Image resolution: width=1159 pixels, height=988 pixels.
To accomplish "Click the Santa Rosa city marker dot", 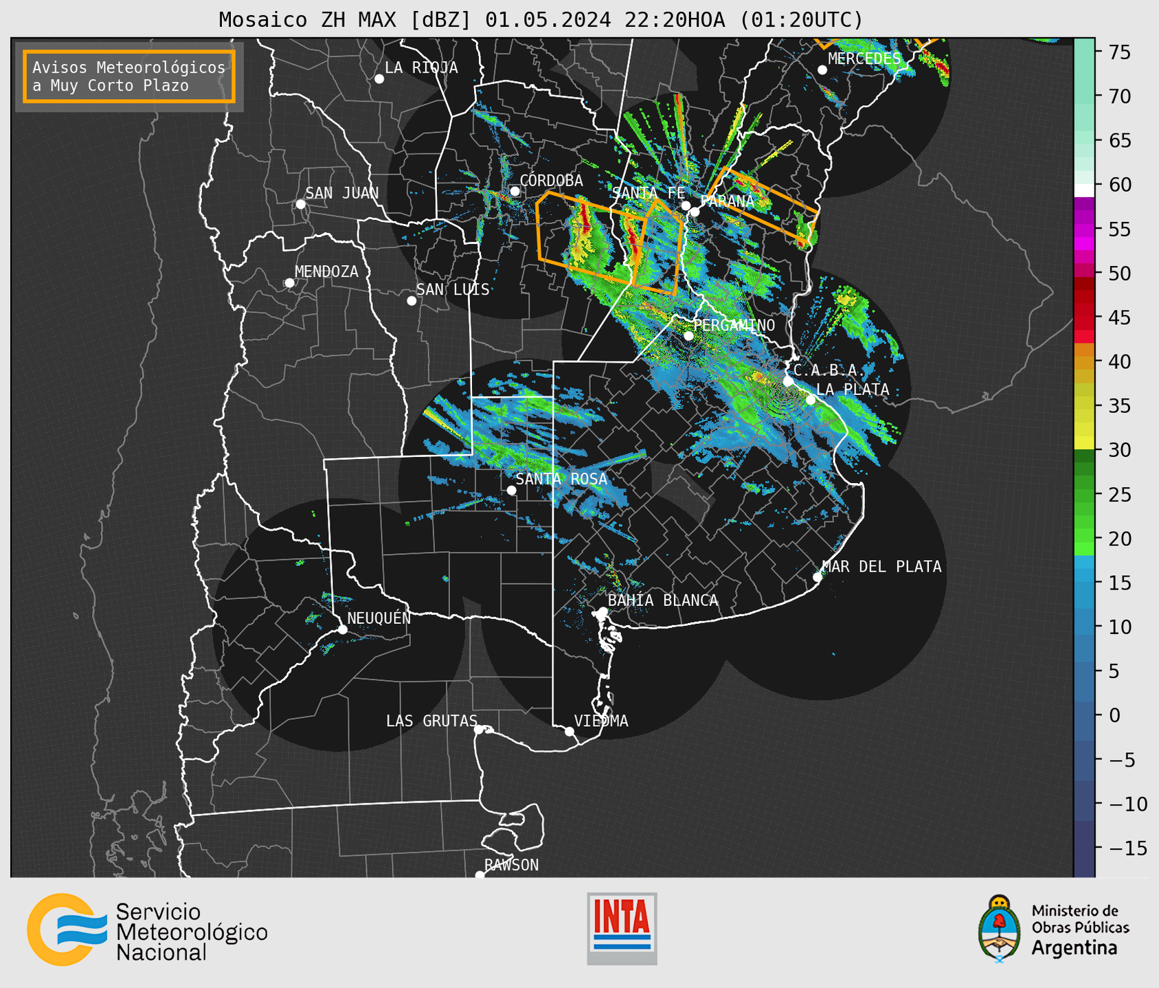I will (511, 490).
